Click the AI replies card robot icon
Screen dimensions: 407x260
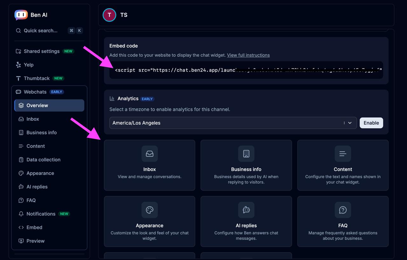246,210
